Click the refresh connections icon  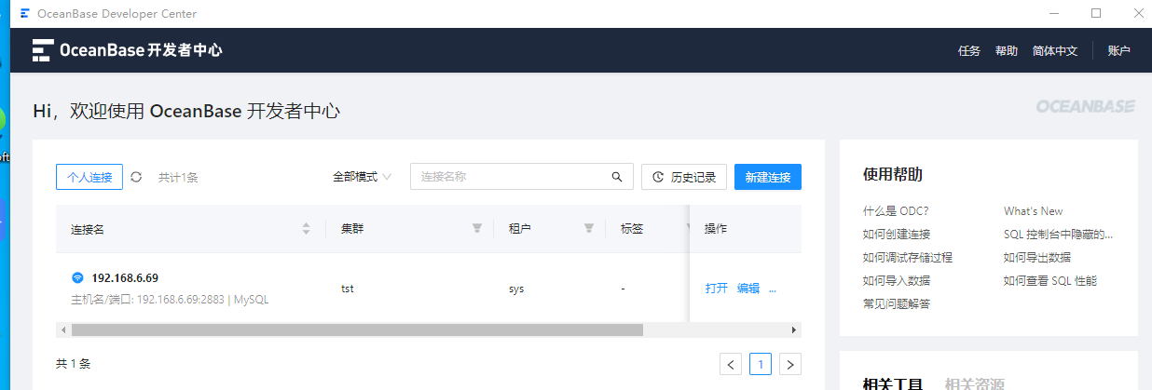click(x=136, y=177)
